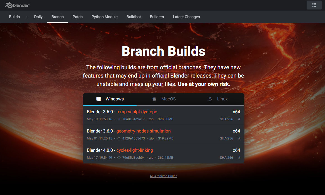This screenshot has height=195, width=325.
Task: Click the # anchor for temp-sculpt-dyntopo
Action: (239, 119)
